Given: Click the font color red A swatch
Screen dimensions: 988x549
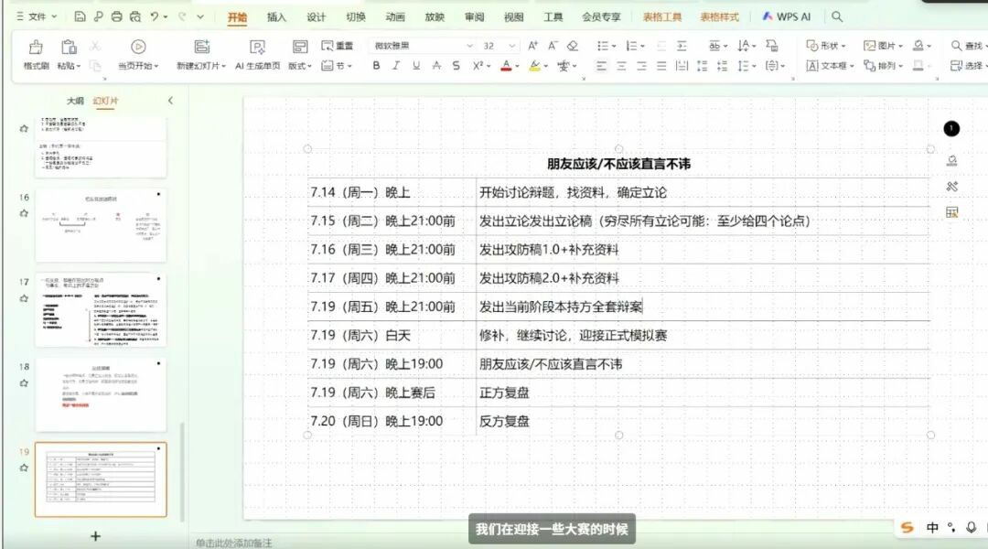Looking at the screenshot, I should click(x=504, y=66).
